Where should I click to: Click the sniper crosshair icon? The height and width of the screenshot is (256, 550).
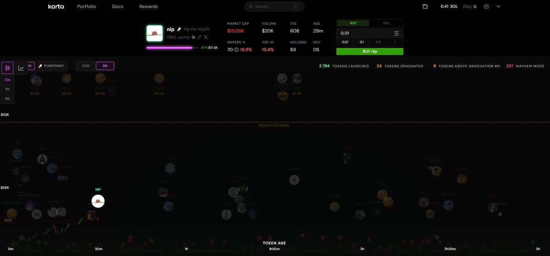236,49
